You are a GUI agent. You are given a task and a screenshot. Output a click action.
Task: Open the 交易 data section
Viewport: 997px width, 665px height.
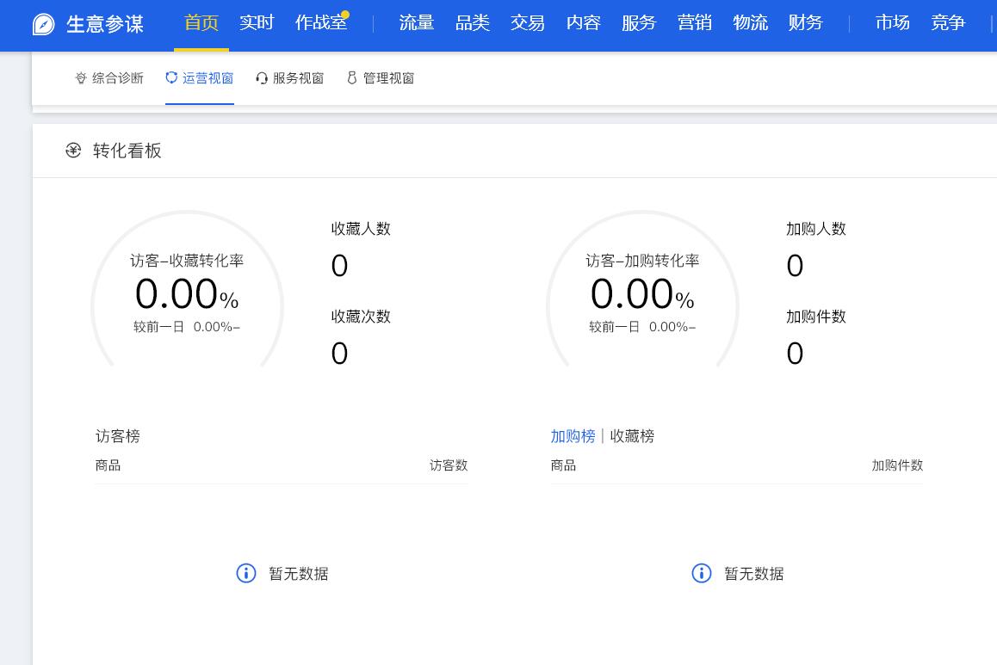coord(528,23)
